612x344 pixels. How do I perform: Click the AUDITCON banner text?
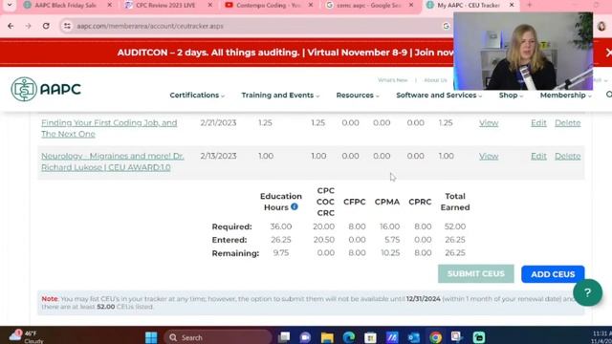pos(286,53)
